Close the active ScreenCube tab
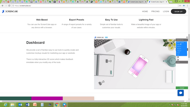Screen dimensions: 190x107 [166, 2]
